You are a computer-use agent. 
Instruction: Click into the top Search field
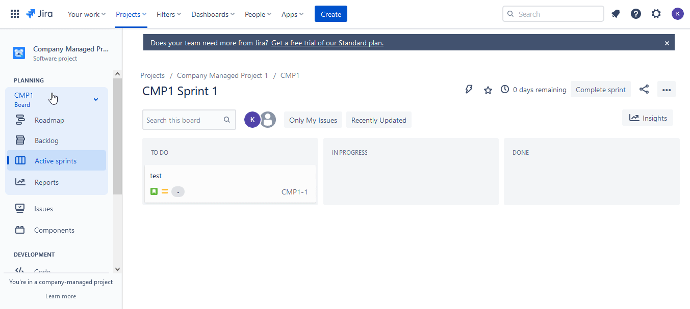[x=553, y=14]
